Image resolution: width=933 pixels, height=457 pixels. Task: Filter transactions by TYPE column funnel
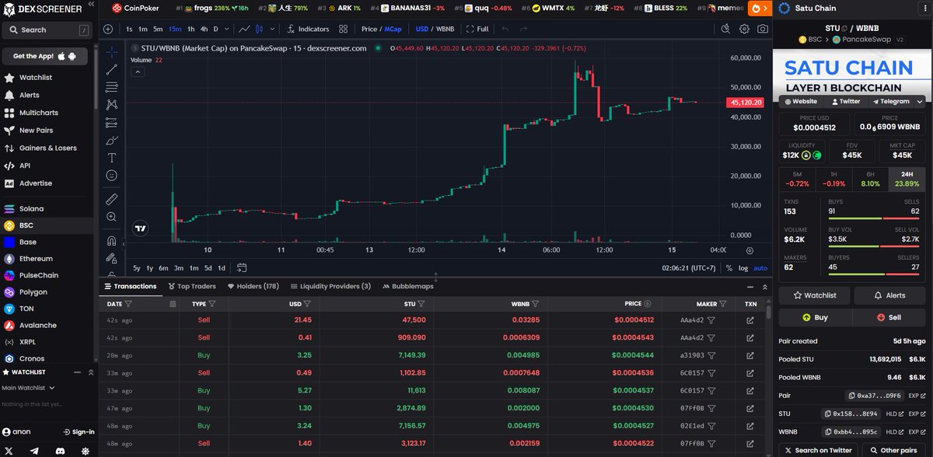tap(211, 304)
